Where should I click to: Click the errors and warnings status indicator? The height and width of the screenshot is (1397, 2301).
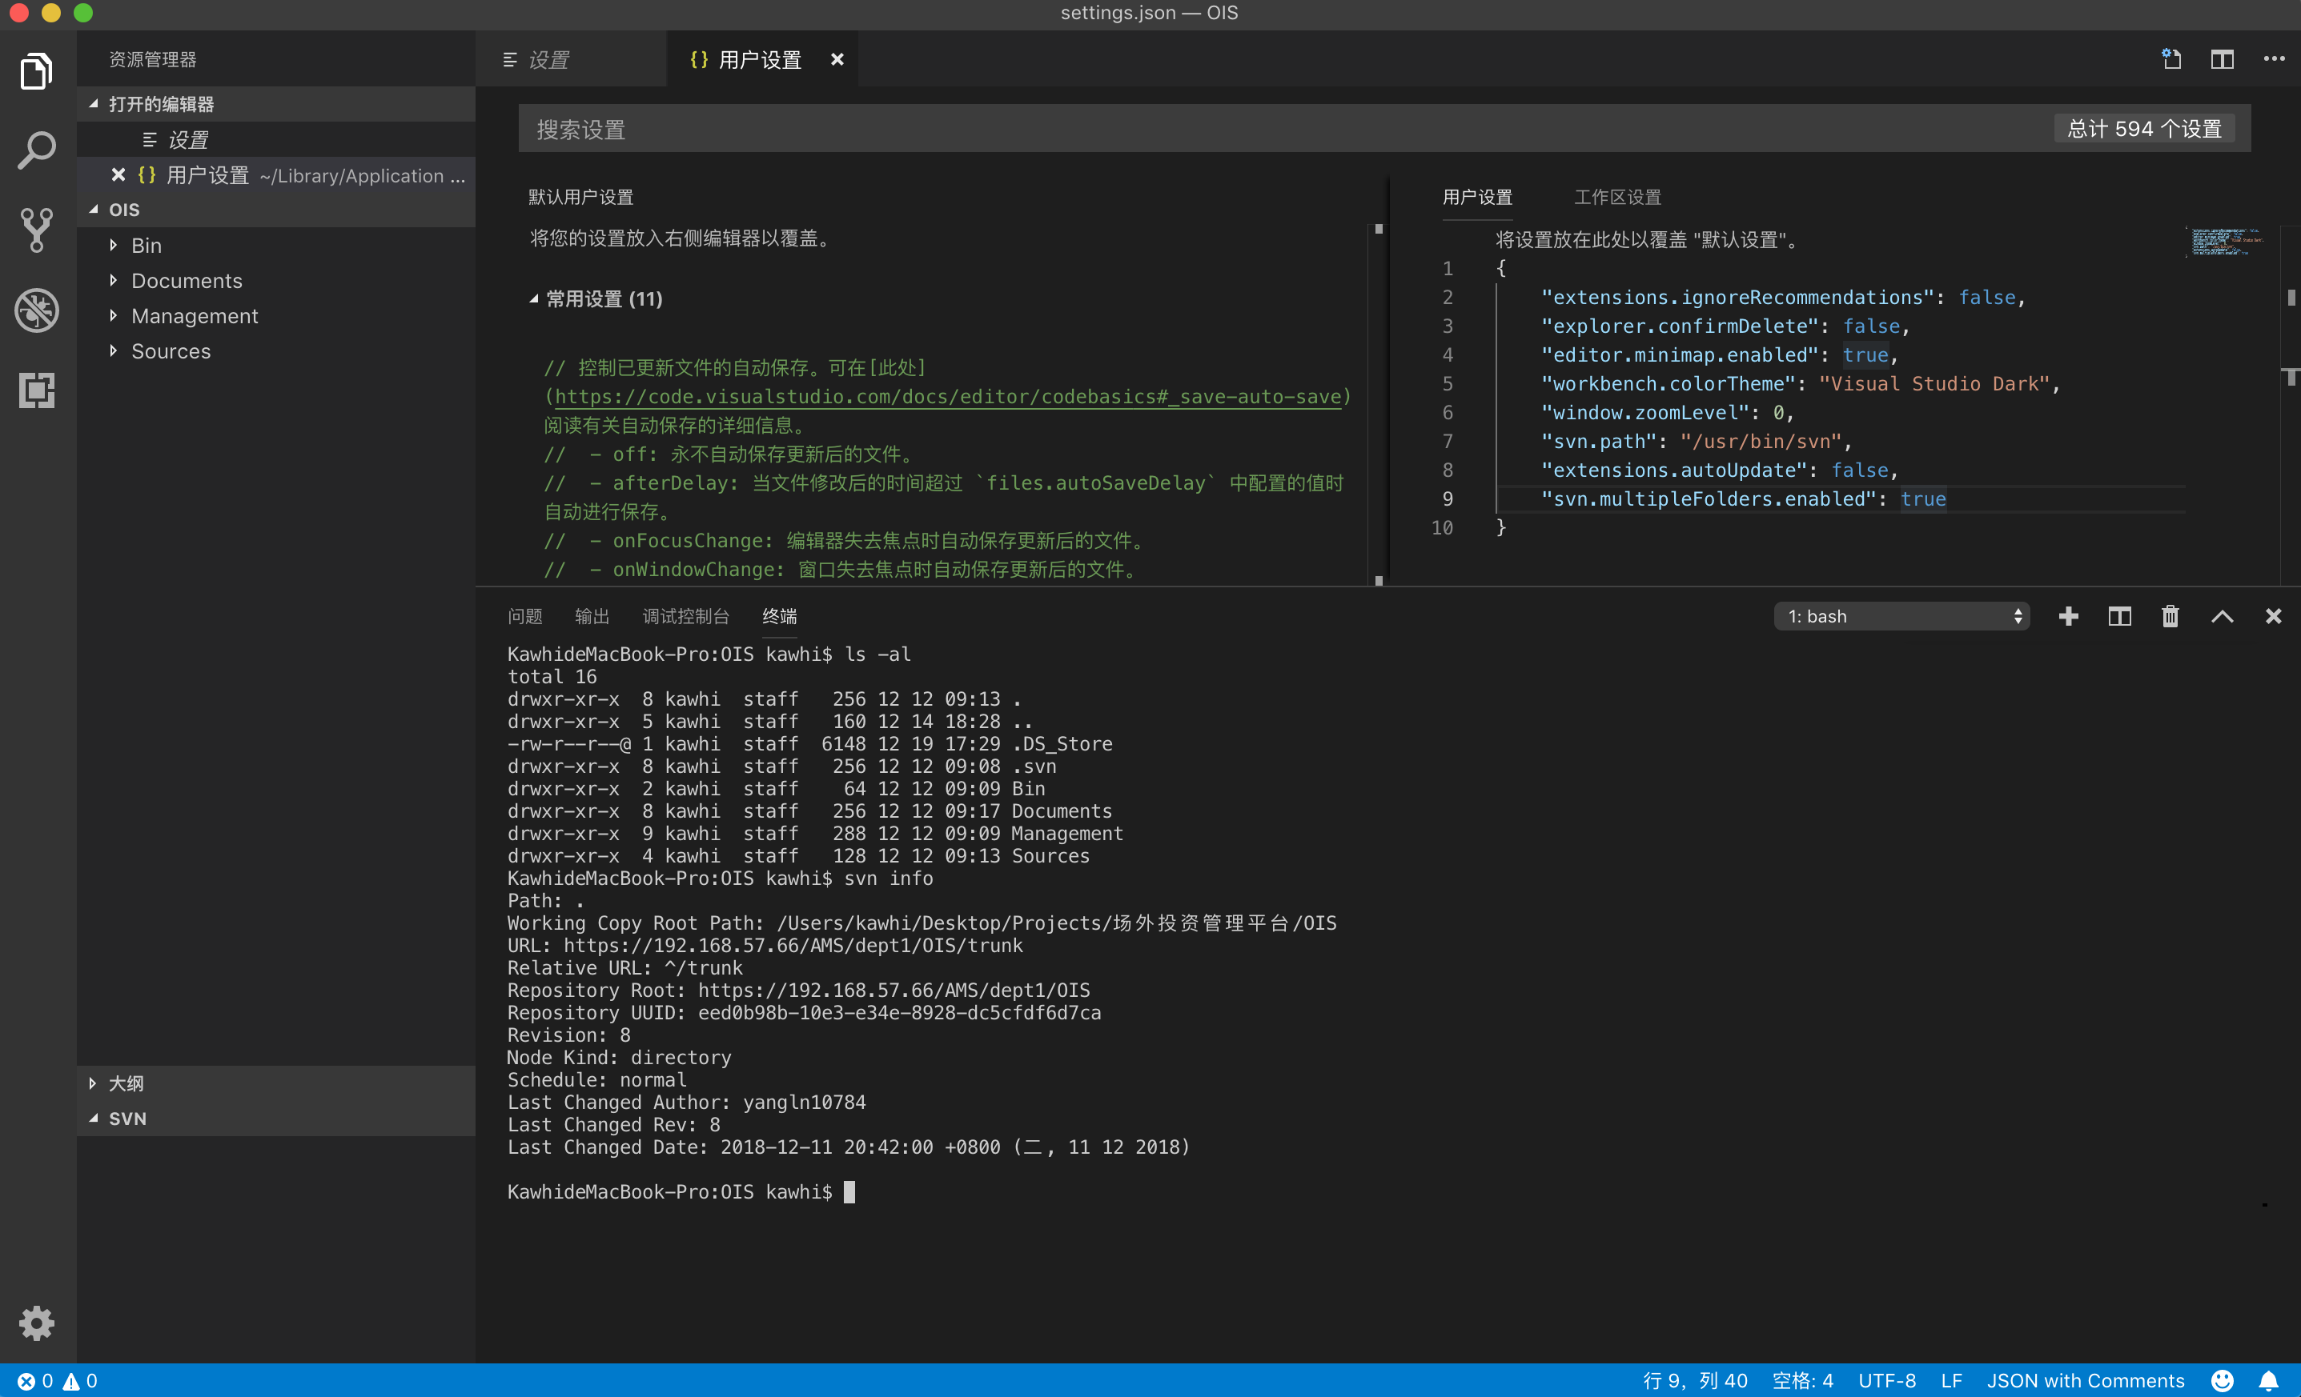point(58,1380)
